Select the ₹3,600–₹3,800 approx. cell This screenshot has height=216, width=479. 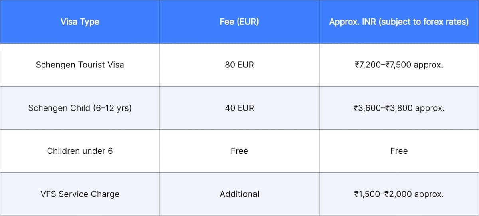click(x=399, y=108)
